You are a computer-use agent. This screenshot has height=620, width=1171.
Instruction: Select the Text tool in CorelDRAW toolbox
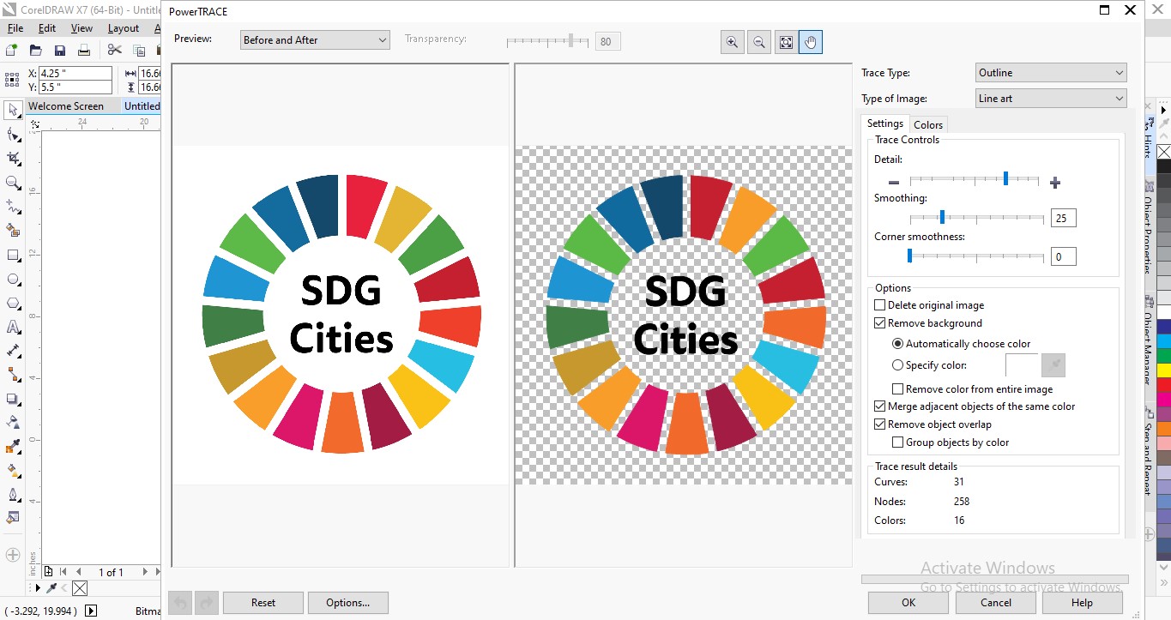coord(13,327)
